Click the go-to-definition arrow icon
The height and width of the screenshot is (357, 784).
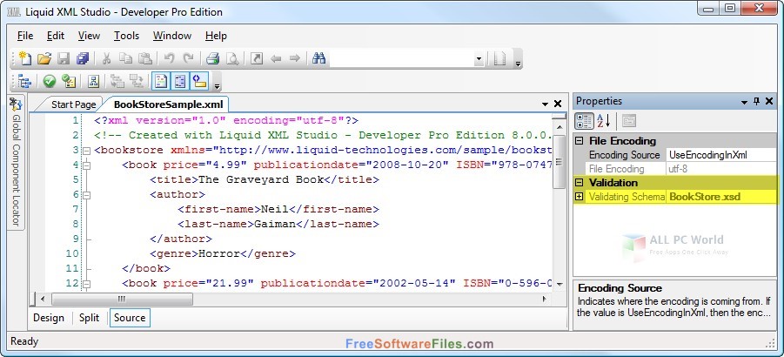click(257, 58)
